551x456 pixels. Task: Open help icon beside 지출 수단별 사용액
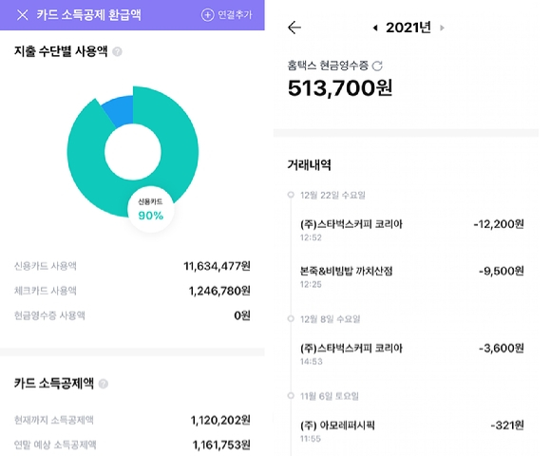tap(117, 52)
